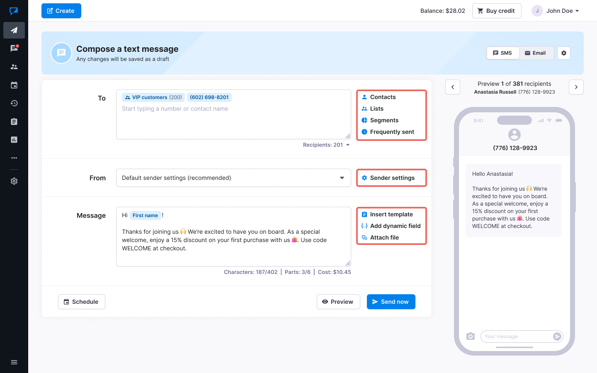Open the contacts sidebar icon
This screenshot has width=597, height=373.
pos(14,67)
